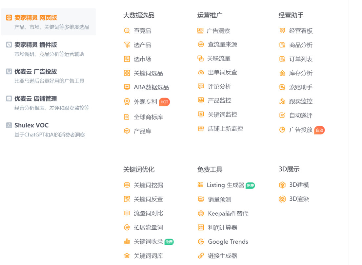Click the 选产品 funnel icon

pyautogui.click(x=127, y=45)
